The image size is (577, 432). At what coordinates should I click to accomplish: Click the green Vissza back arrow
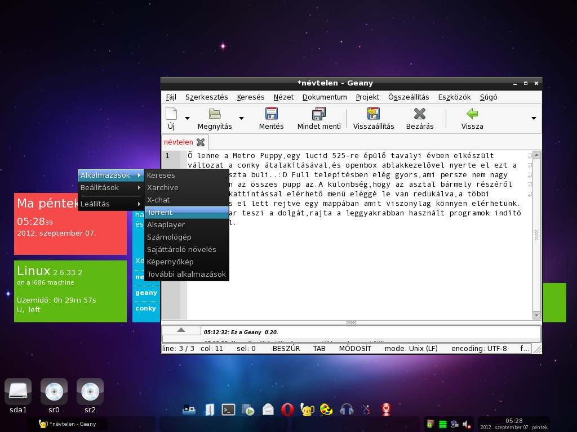472,114
